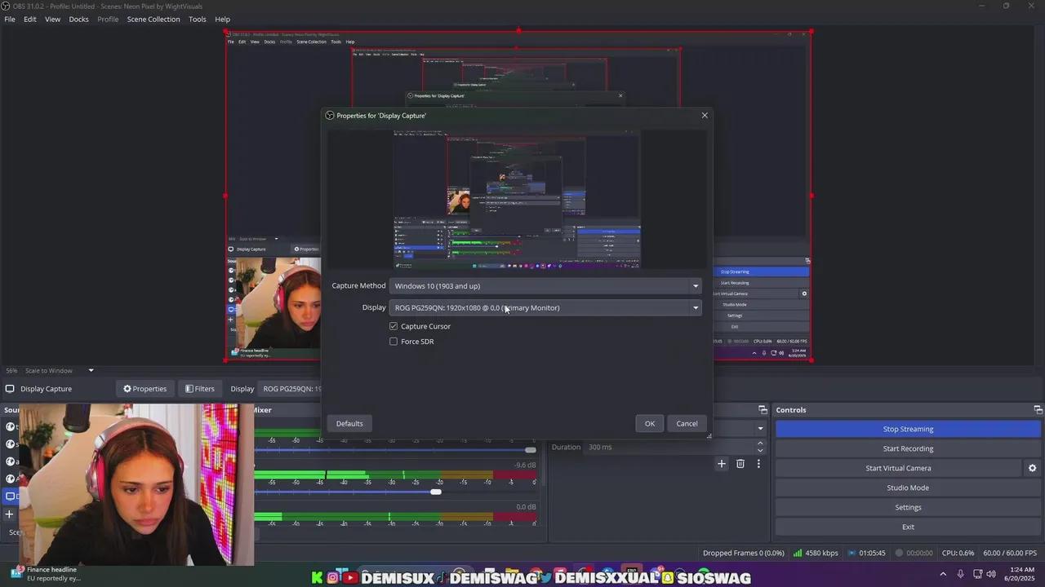Viewport: 1045px width, 587px height.
Task: Open the transition three-dot options menu
Action: tap(758, 464)
